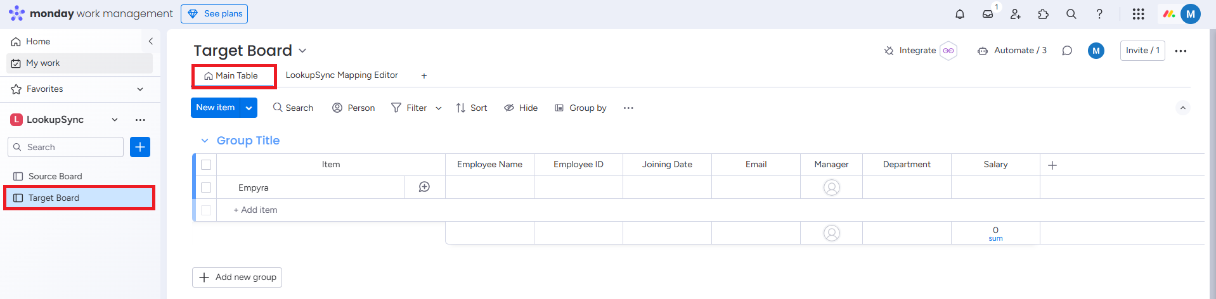Click the Manager summary person icon
Screen dimensions: 1216x299
click(832, 233)
